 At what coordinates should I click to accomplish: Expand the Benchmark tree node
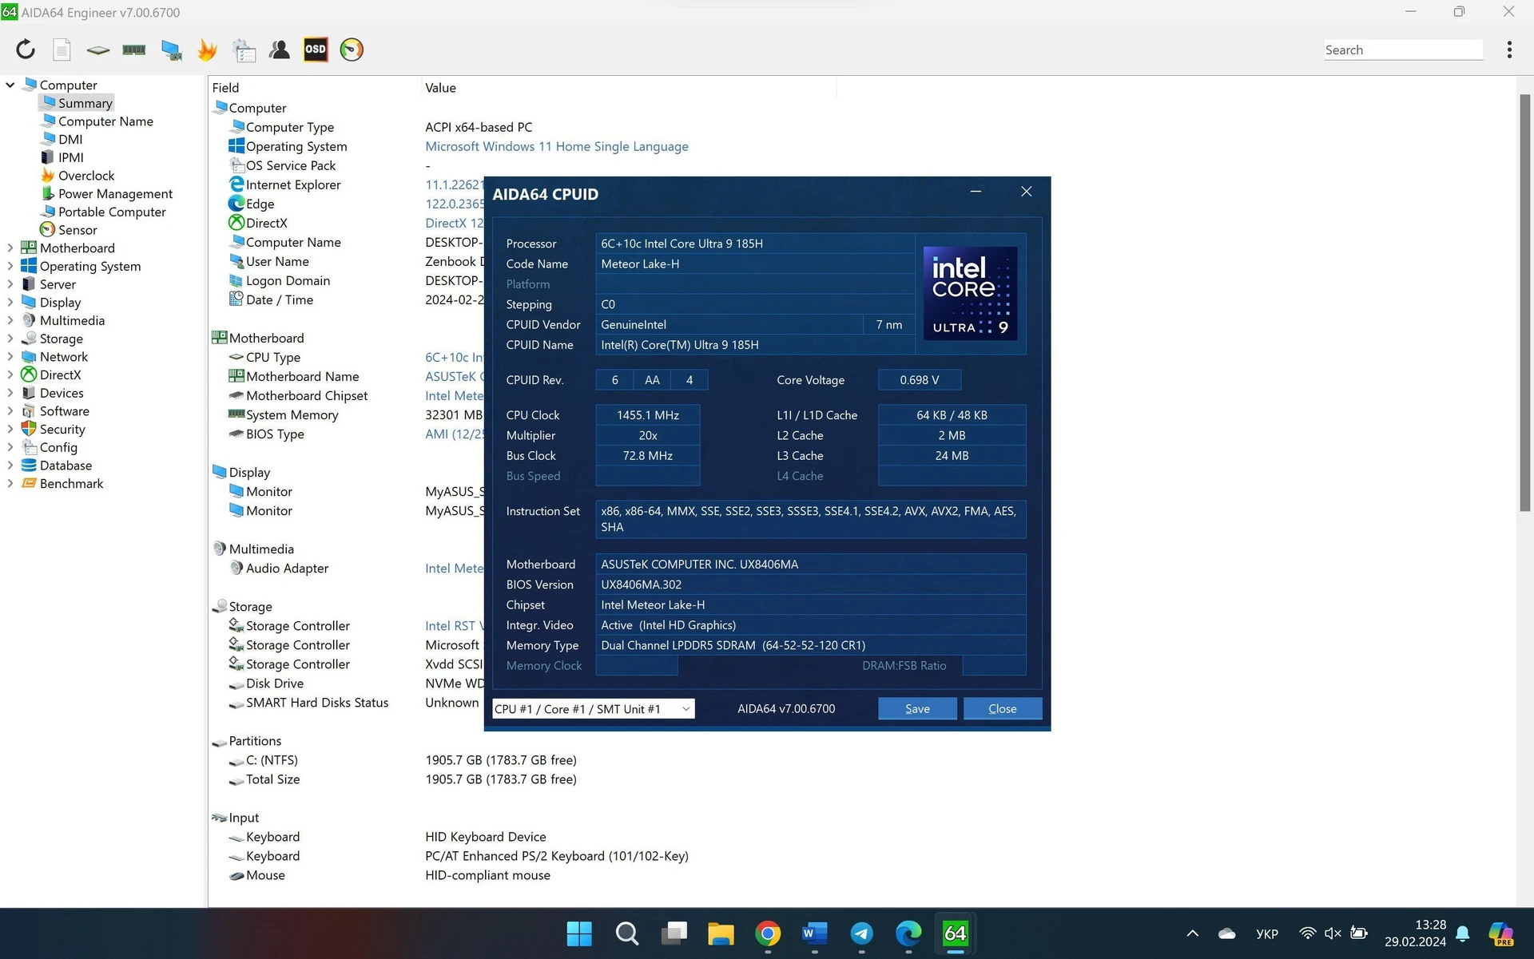[10, 483]
